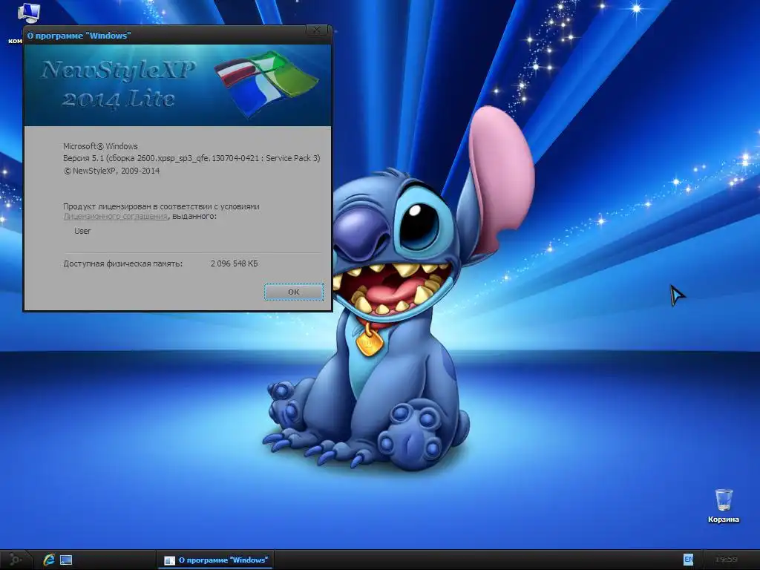This screenshot has height=570, width=760.
Task: Click the 'Microsoft® Windows' text line
Action: [x=100, y=146]
